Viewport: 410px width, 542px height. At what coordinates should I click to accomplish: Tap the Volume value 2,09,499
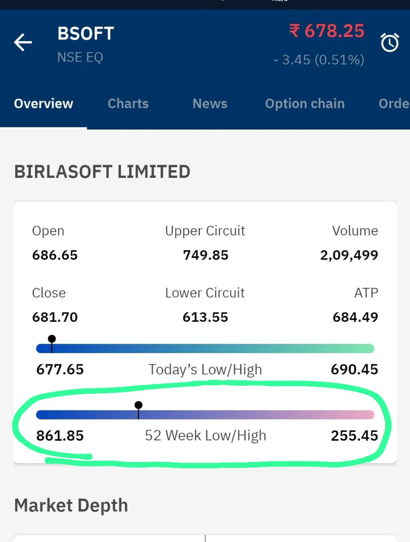(349, 256)
